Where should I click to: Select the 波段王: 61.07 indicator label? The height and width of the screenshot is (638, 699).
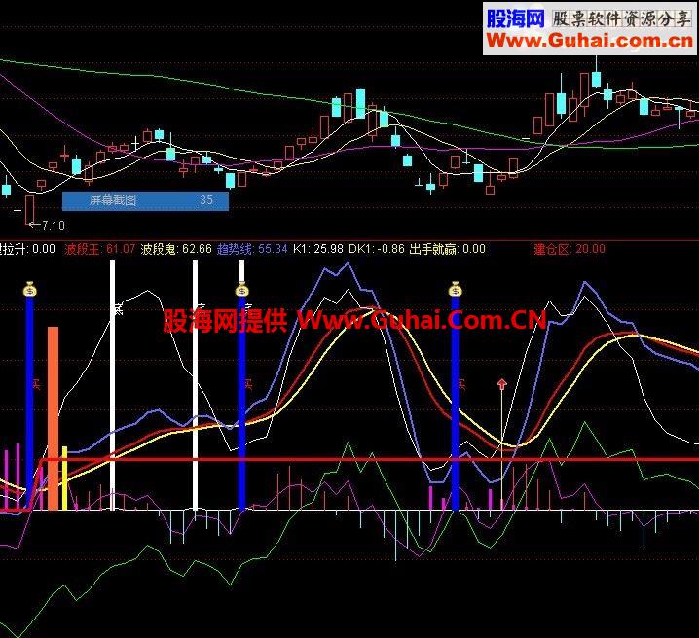[100, 249]
